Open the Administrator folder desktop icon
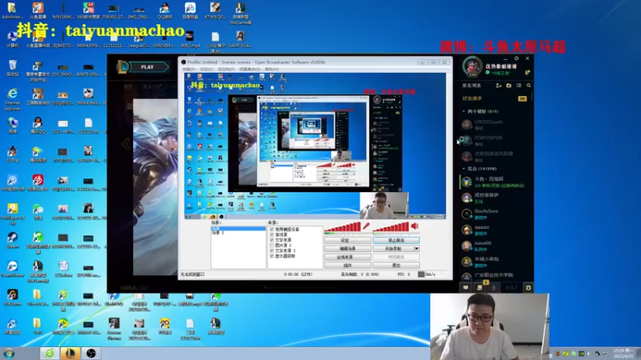This screenshot has width=641, height=360. click(x=12, y=10)
